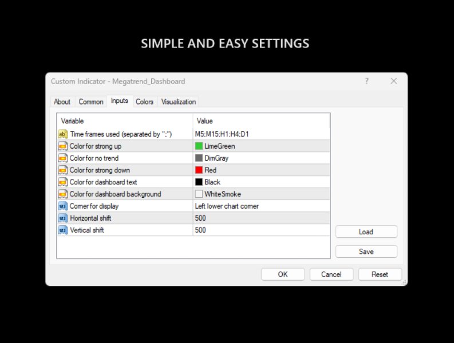
Task: Click the color icon beside Color for strong up
Action: pos(62,146)
